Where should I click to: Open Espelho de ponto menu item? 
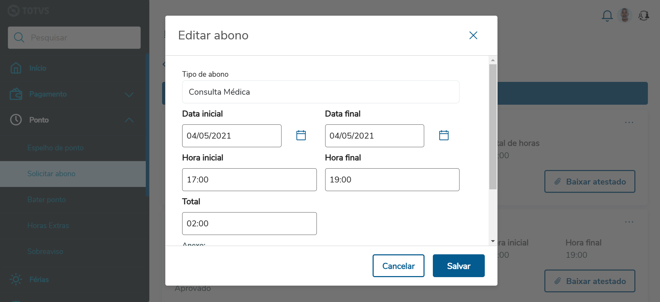(x=55, y=148)
